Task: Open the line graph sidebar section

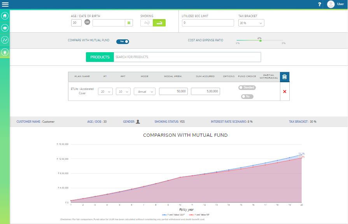Action: coord(5,40)
